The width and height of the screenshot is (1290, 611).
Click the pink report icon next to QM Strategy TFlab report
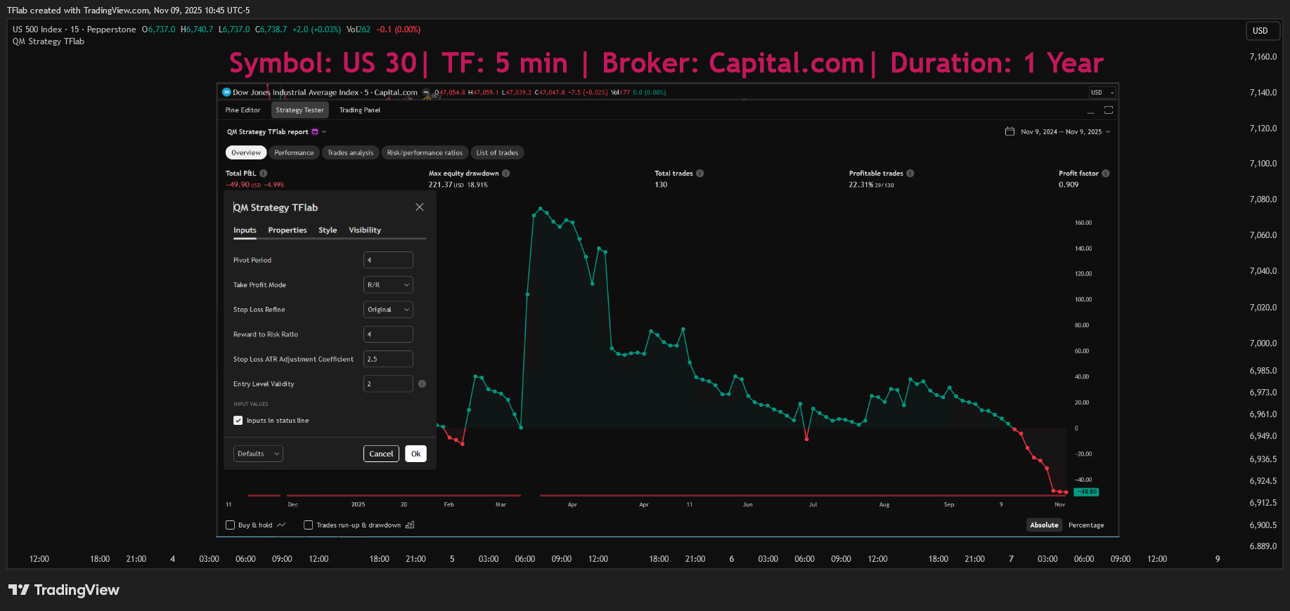point(315,132)
